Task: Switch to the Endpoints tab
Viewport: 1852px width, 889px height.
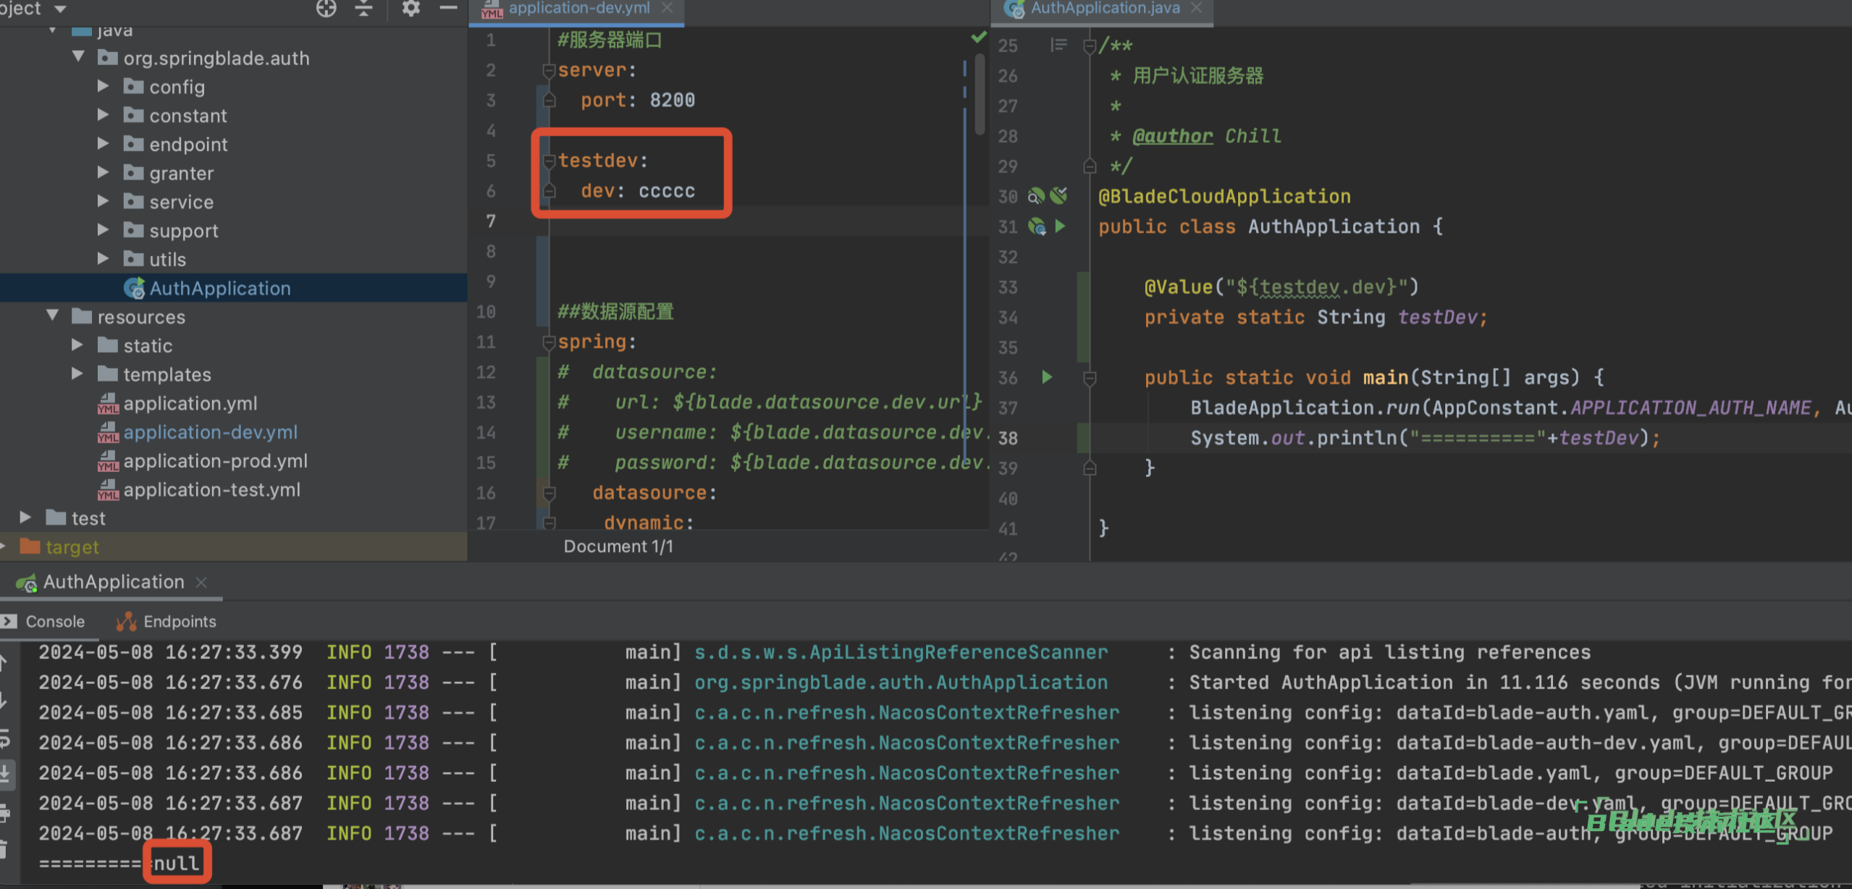Action: [167, 621]
